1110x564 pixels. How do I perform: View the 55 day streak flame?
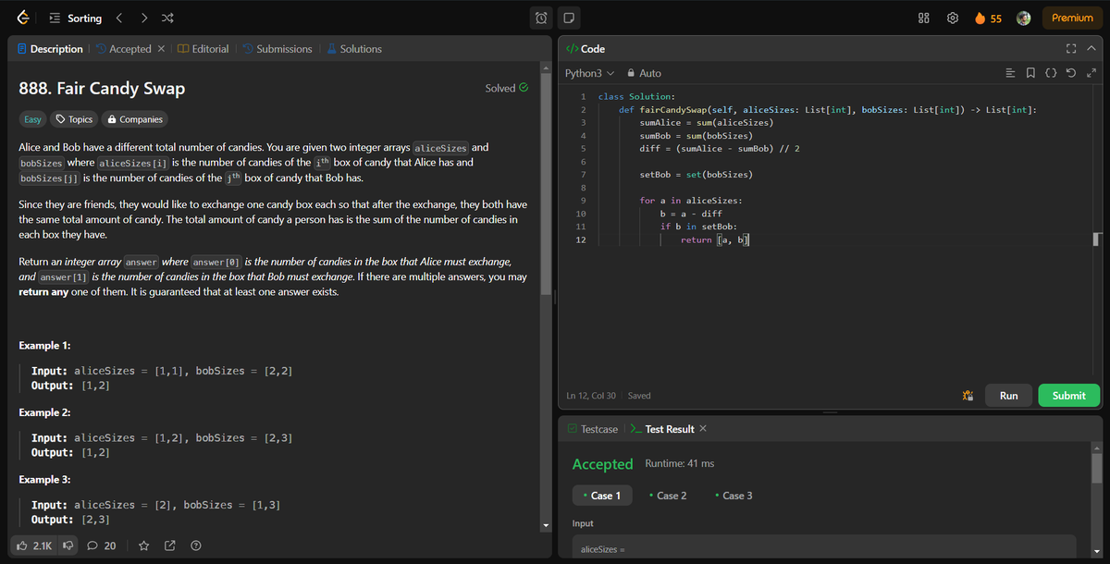[989, 18]
